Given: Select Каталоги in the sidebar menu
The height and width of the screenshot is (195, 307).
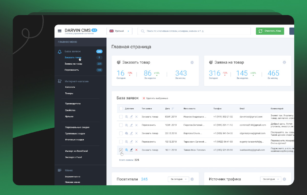Looking at the screenshot, I should point(70,87).
